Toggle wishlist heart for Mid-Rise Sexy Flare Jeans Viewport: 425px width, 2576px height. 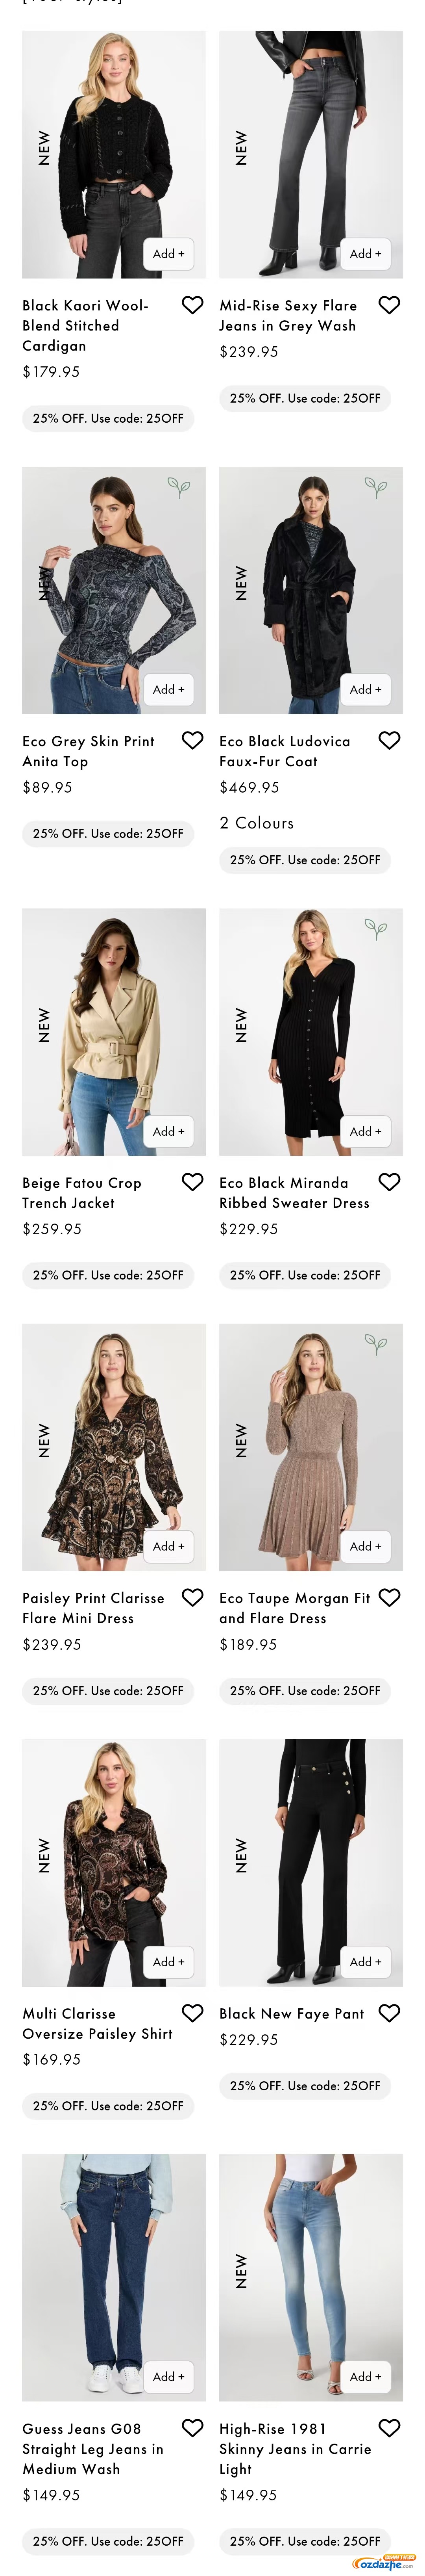[x=389, y=305]
